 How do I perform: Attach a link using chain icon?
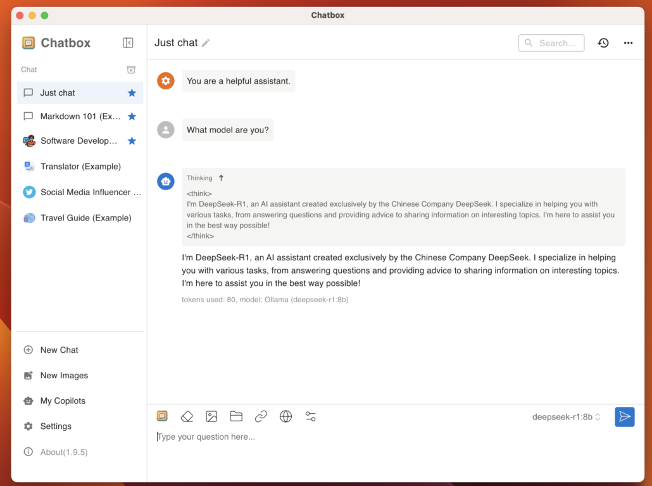pos(261,416)
